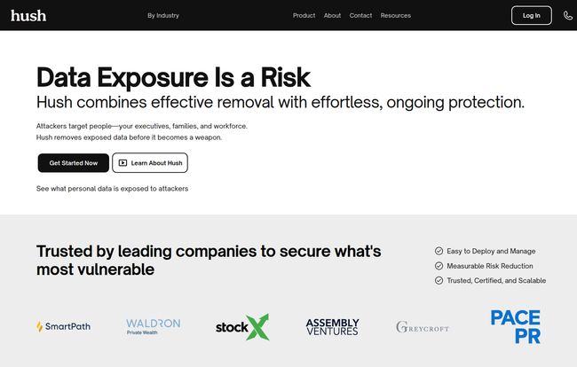Click the Assembly Ventures logo
Image resolution: width=577 pixels, height=367 pixels.
tap(332, 326)
